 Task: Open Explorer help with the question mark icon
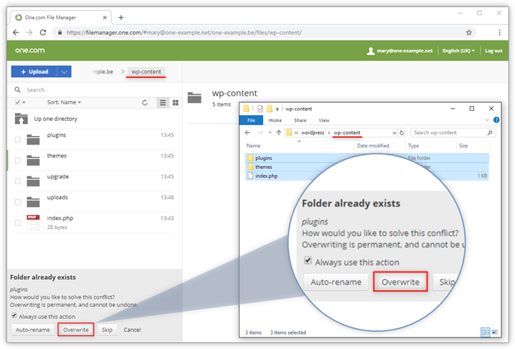(x=496, y=120)
